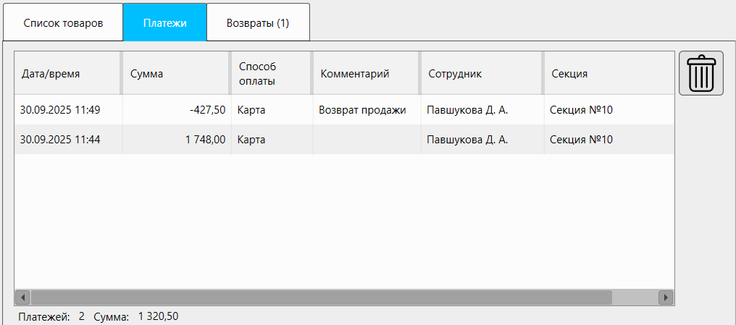Sort by Сумма column header

(175, 73)
